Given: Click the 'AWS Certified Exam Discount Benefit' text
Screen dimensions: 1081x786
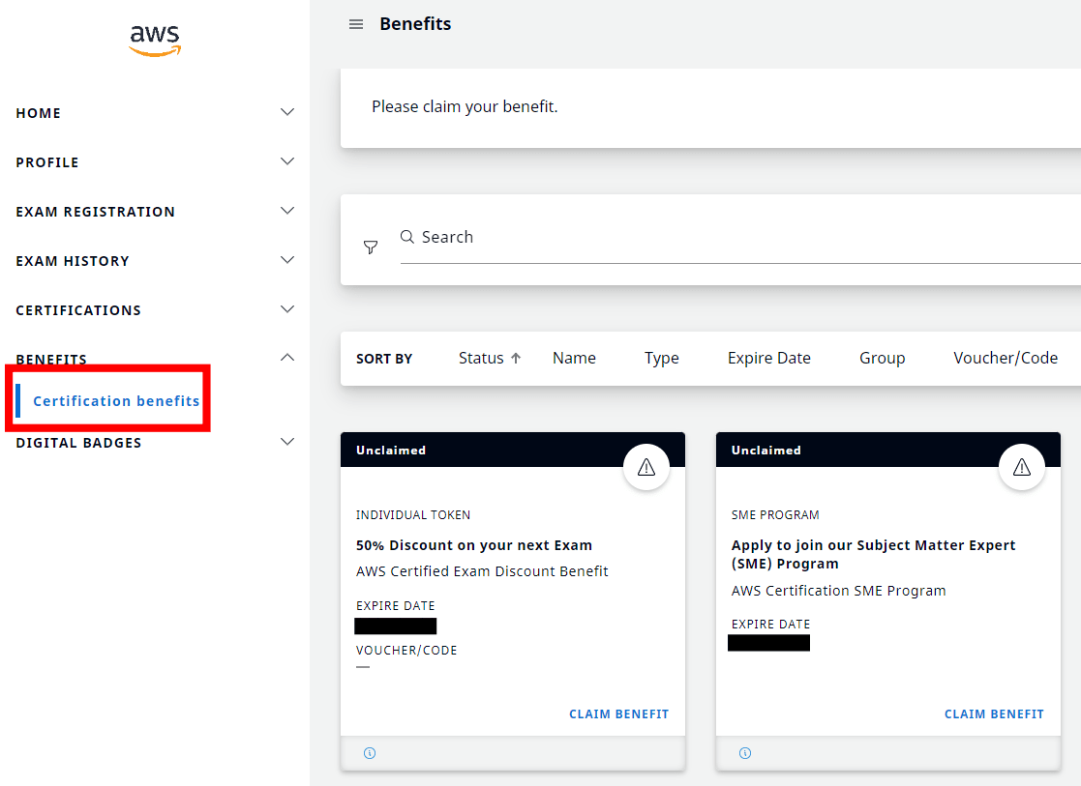Looking at the screenshot, I should click(482, 571).
